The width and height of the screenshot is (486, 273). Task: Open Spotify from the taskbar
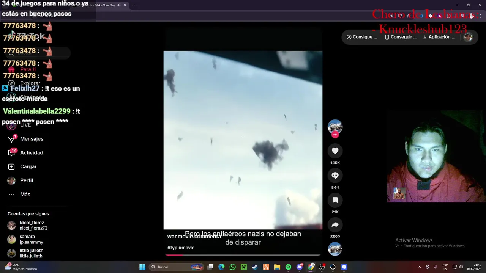click(288, 267)
